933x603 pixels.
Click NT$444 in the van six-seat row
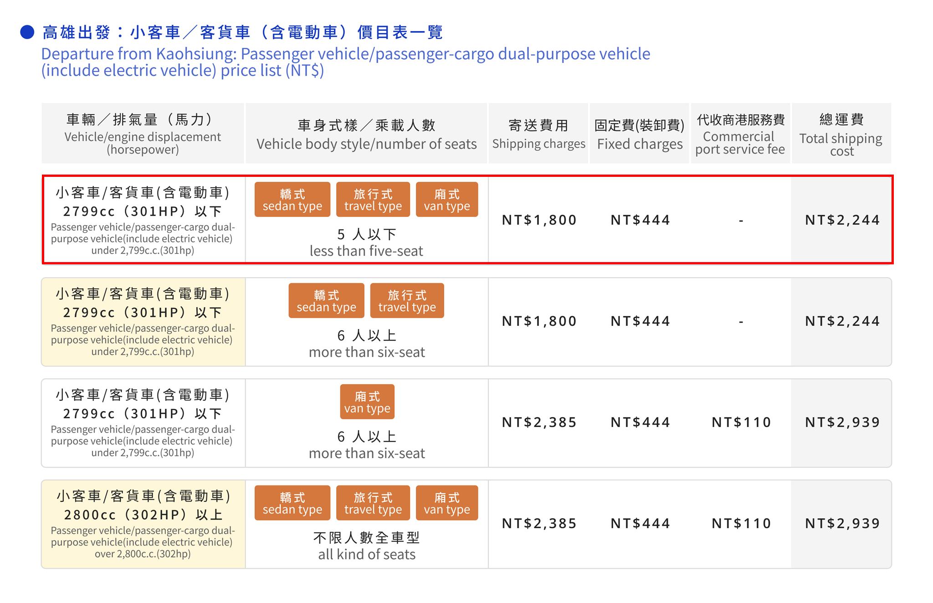point(640,423)
